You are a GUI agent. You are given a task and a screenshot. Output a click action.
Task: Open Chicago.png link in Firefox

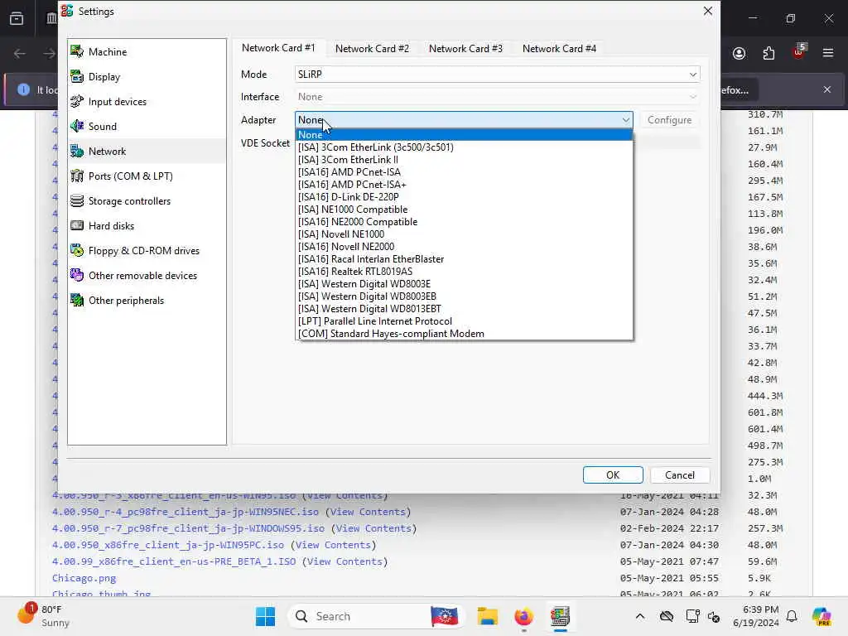tap(84, 578)
